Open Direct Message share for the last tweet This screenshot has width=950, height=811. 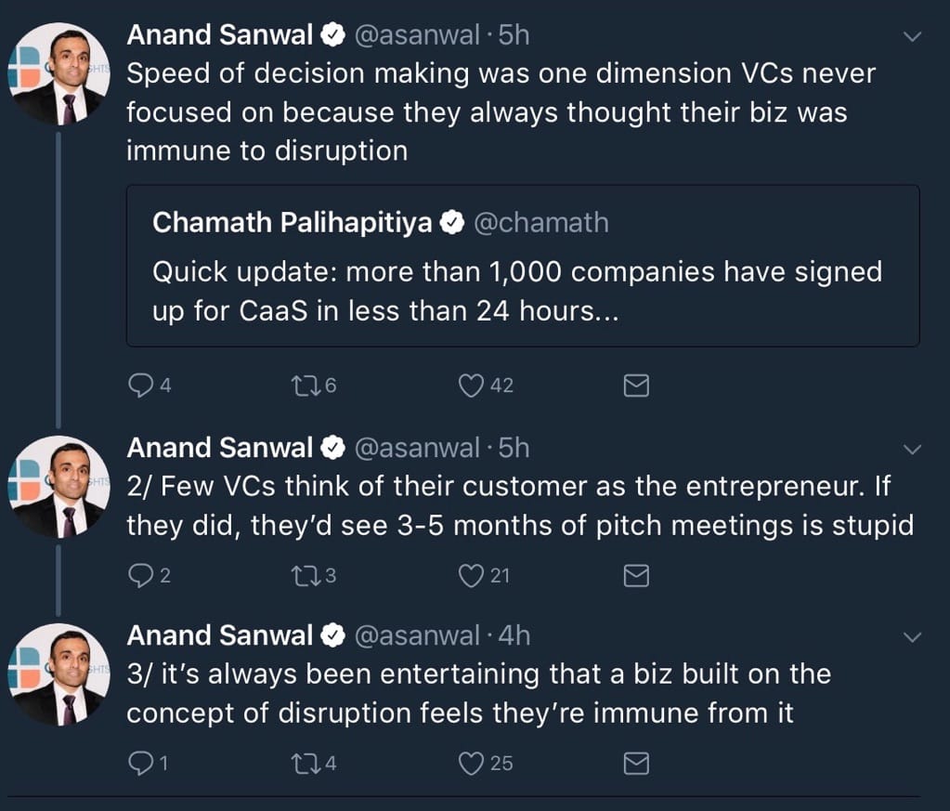point(635,763)
